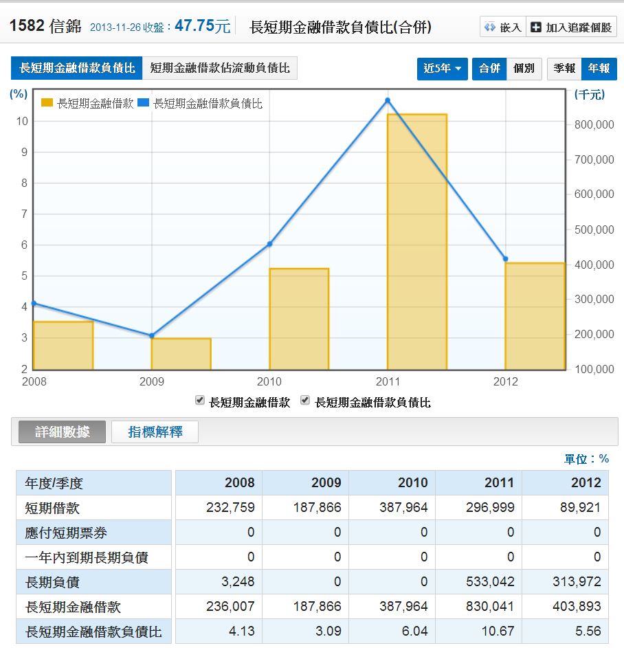Screen dimensions: 624x648
Task: Select 年報 annual report
Action: pos(599,69)
